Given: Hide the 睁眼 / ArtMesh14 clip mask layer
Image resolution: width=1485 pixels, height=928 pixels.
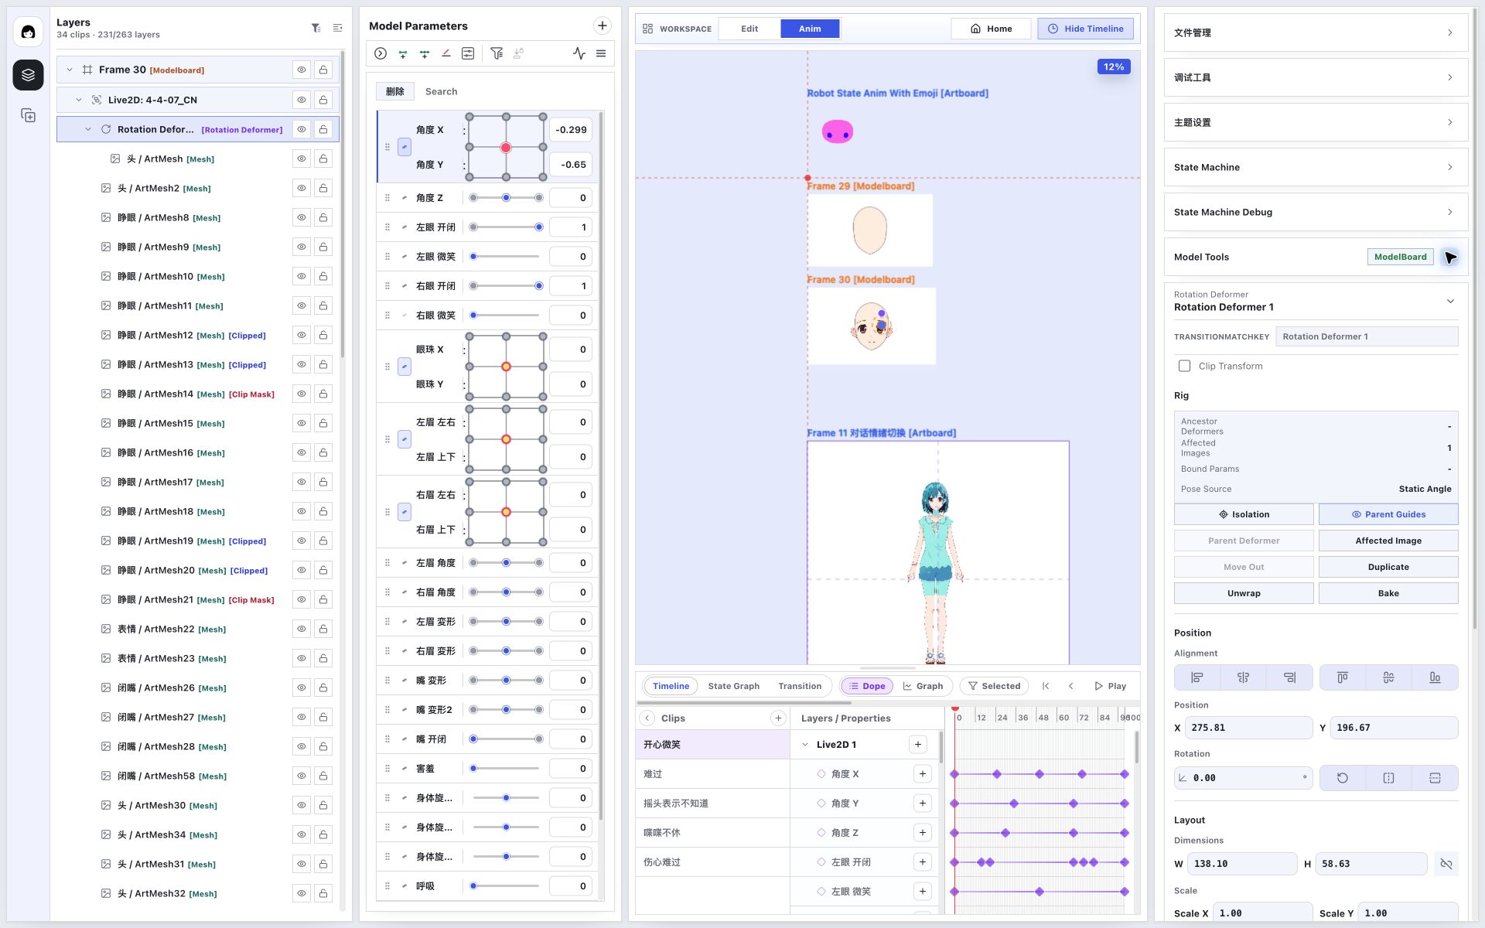Looking at the screenshot, I should click(302, 394).
